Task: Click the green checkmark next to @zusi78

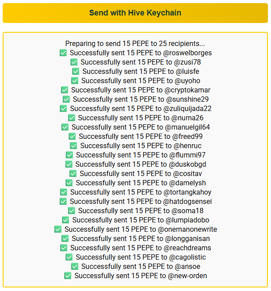Action: 74,62
